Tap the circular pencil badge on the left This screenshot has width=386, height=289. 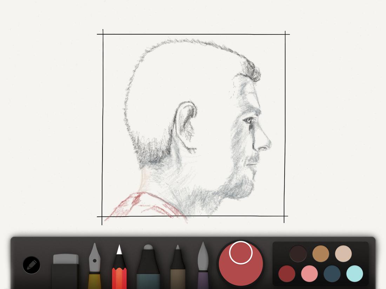coord(31,265)
